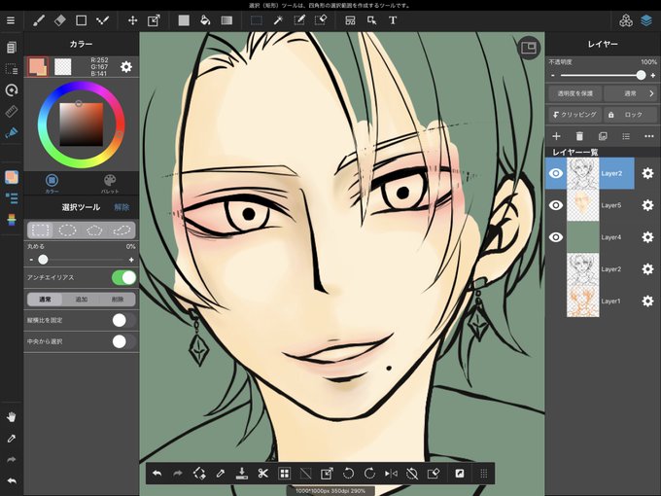Select the Text tool

(x=393, y=20)
